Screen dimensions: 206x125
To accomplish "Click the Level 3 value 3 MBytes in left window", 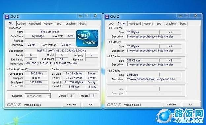I will coord(74,87).
